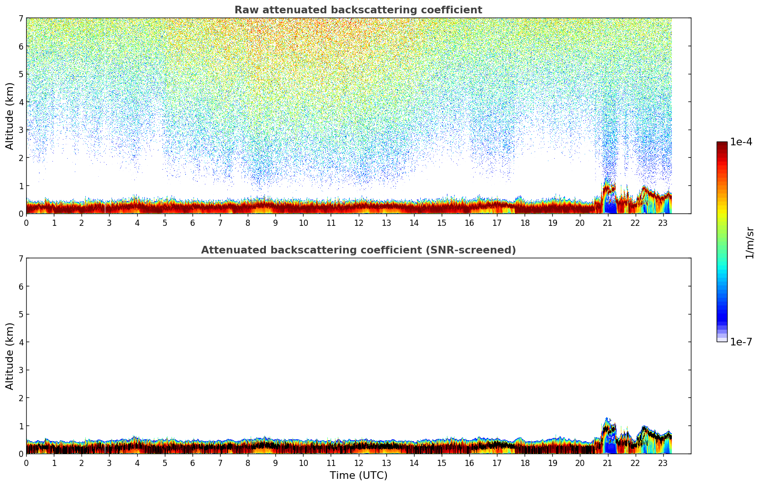Click the "1/m/sr" colorbar unit label
760x486 pixels.
[x=750, y=242]
